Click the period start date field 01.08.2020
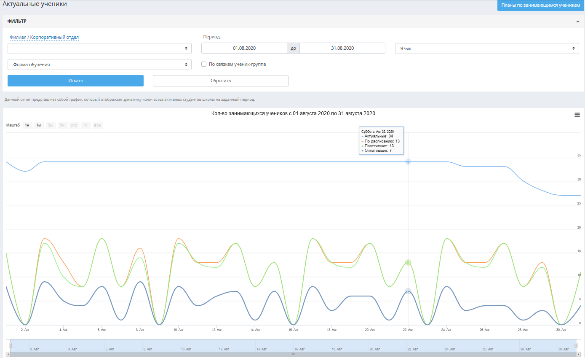The image size is (585, 358). [x=244, y=48]
